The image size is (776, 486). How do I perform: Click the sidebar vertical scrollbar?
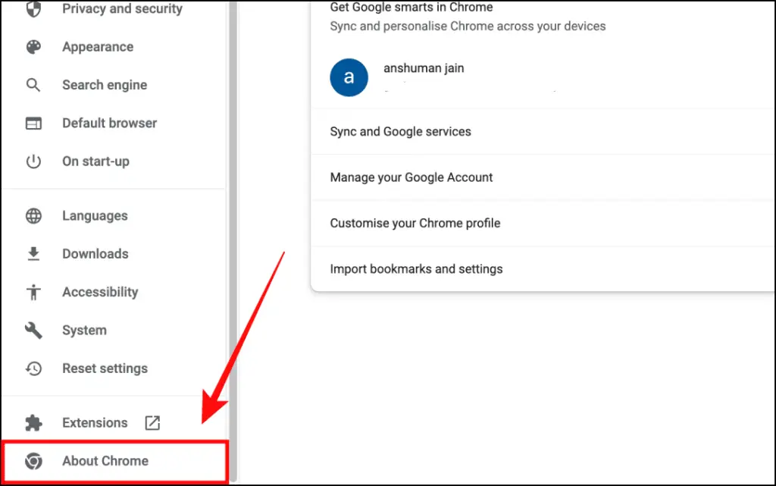(233, 240)
